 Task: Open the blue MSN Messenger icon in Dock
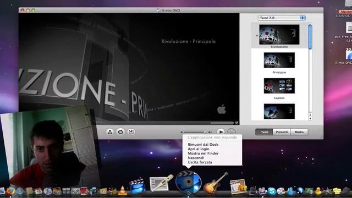coord(290,191)
